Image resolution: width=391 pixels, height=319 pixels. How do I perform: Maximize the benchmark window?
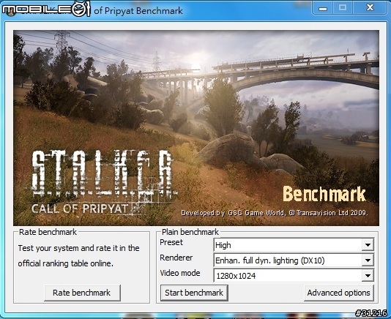(343, 8)
